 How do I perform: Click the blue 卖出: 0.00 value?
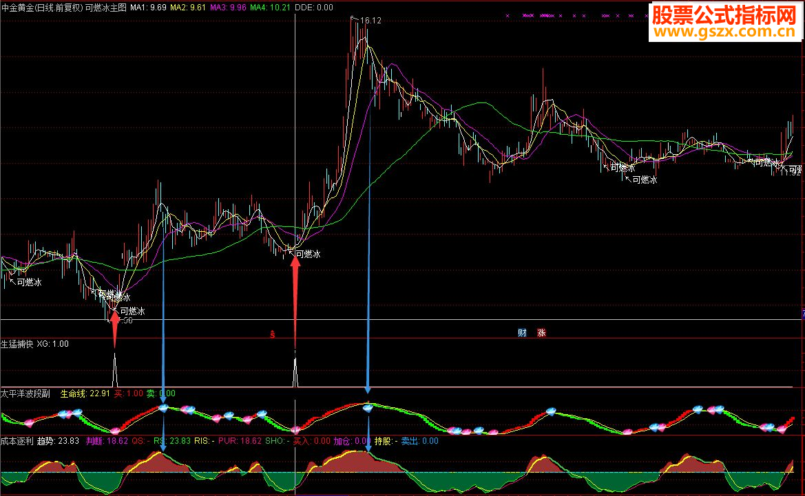point(420,441)
